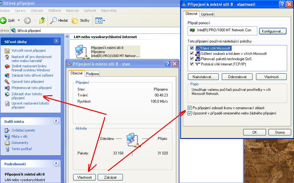Click the Up folder icon in toolbar

(x=42, y=20)
